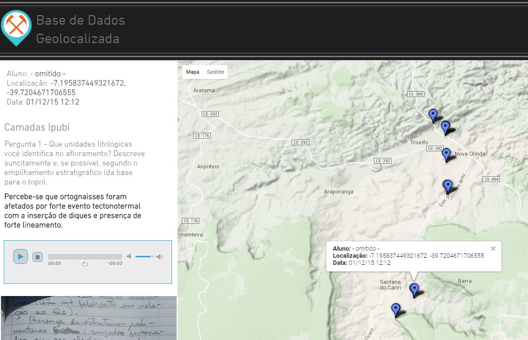Close the Aluno info window on the map
This screenshot has width=528, height=340.
pos(492,248)
